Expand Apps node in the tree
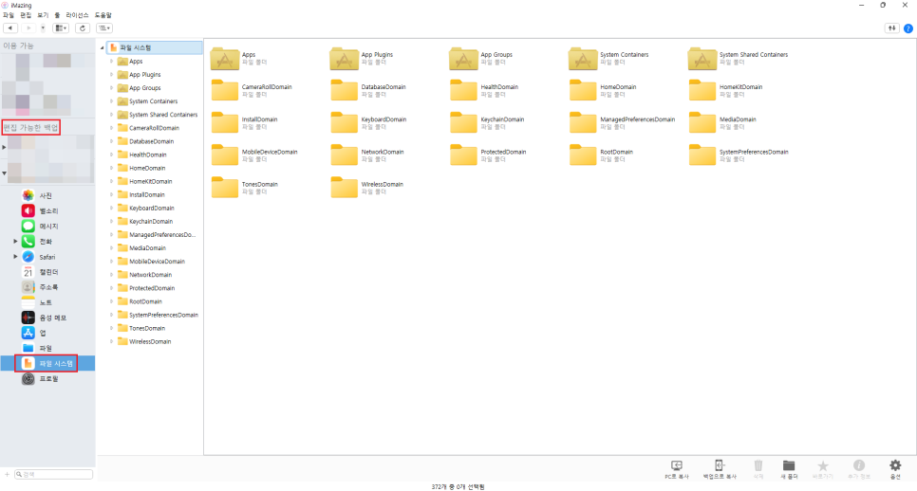 (x=112, y=62)
